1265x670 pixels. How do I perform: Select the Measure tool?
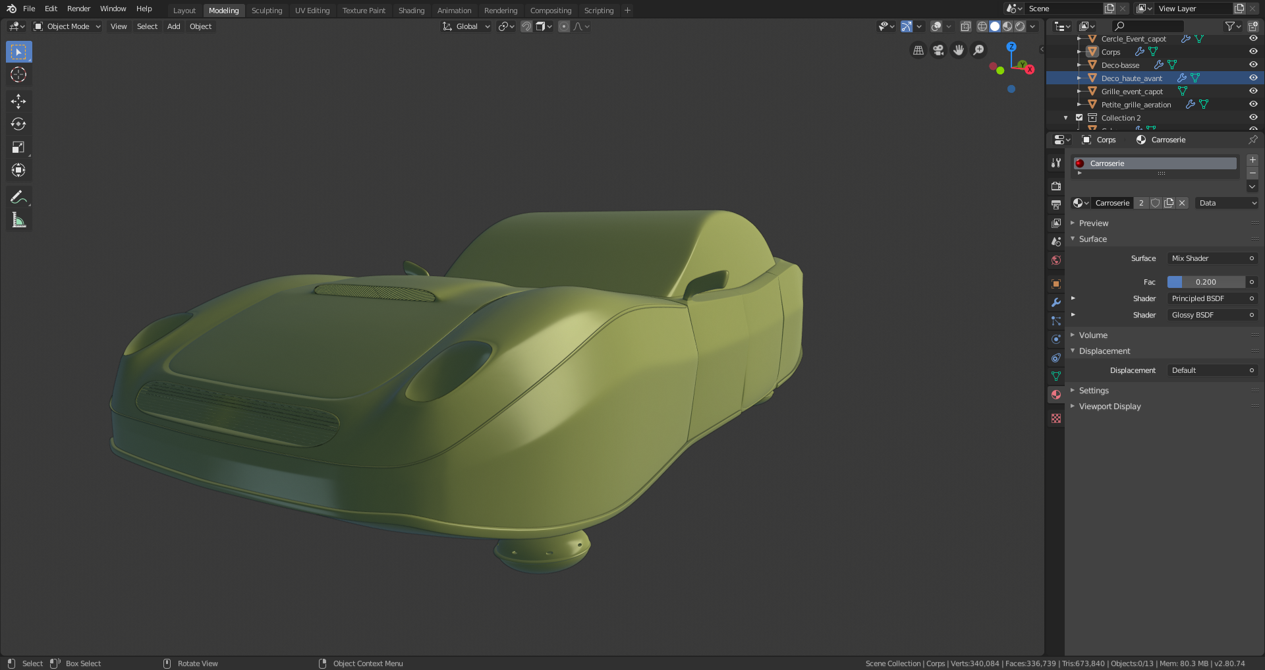18,221
